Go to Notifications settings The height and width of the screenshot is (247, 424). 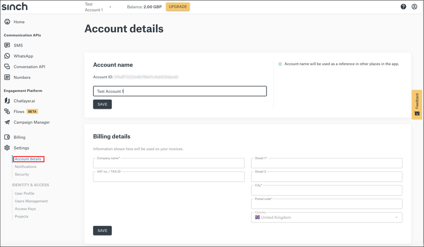(x=25, y=167)
